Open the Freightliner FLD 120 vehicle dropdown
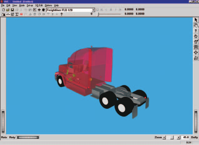199x145 pixels. 93,10
